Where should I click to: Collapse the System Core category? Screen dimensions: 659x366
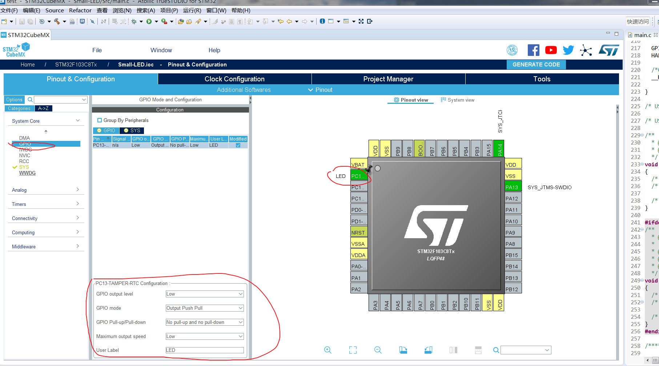tap(46, 121)
